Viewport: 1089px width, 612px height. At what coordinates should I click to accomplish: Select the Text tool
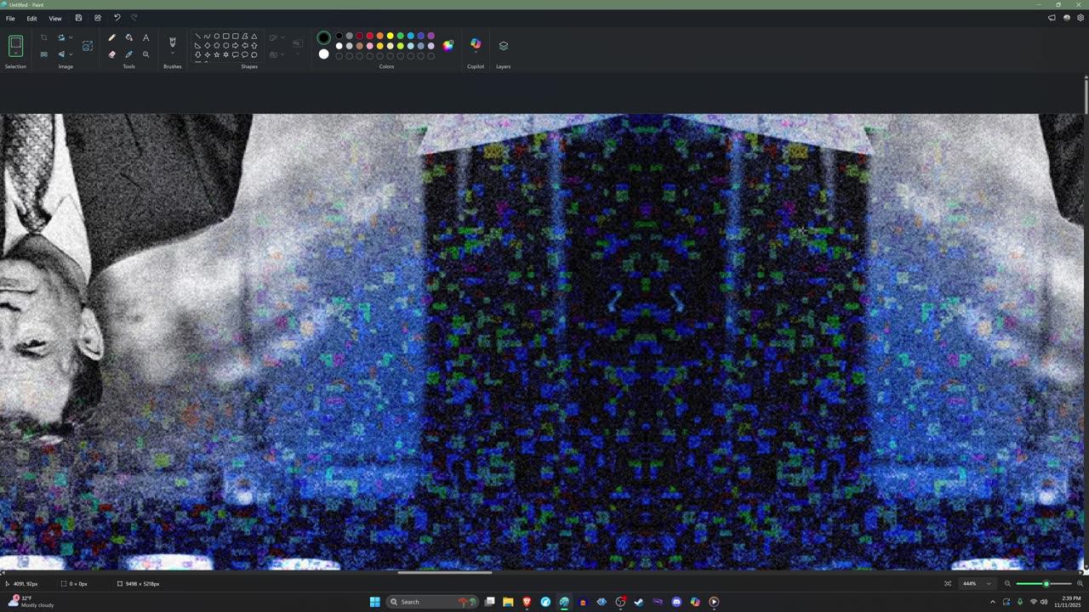point(145,37)
